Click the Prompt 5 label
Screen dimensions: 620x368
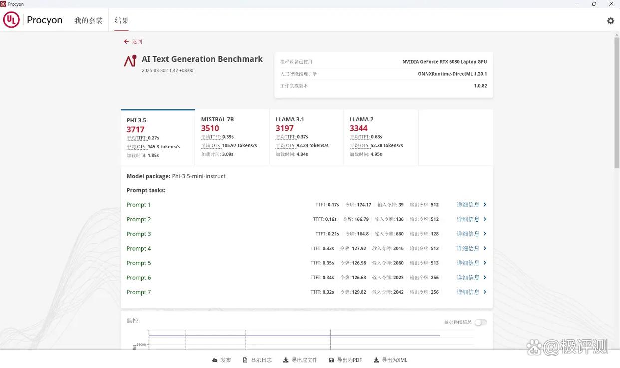tap(139, 263)
